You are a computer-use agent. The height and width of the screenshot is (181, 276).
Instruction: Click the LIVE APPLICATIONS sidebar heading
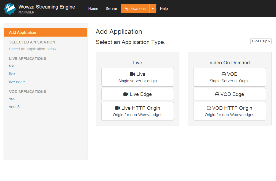[x=28, y=59]
